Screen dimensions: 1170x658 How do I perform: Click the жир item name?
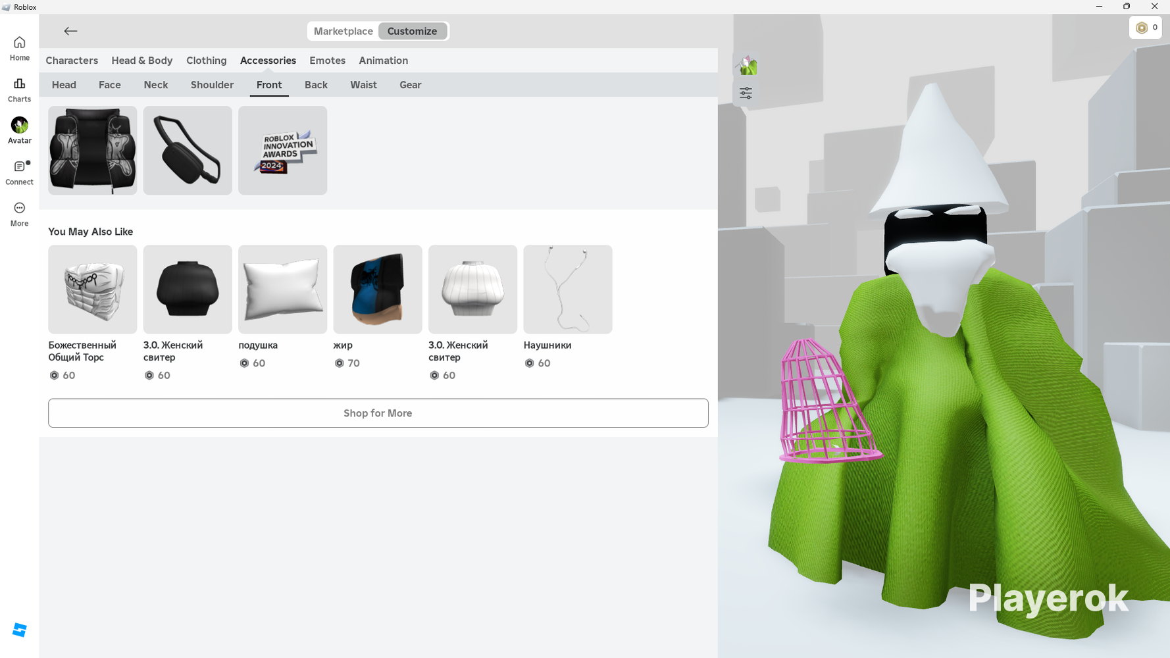(343, 345)
